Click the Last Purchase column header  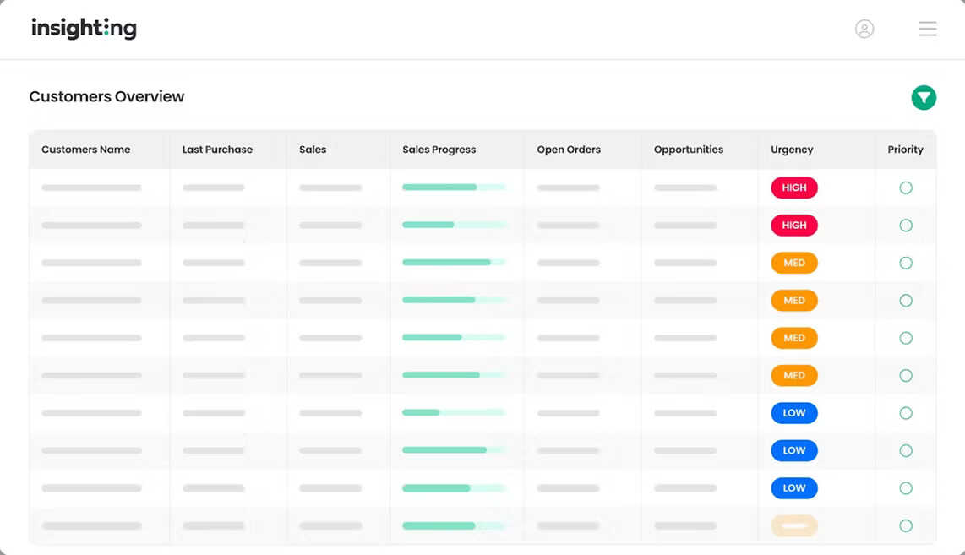coord(217,150)
